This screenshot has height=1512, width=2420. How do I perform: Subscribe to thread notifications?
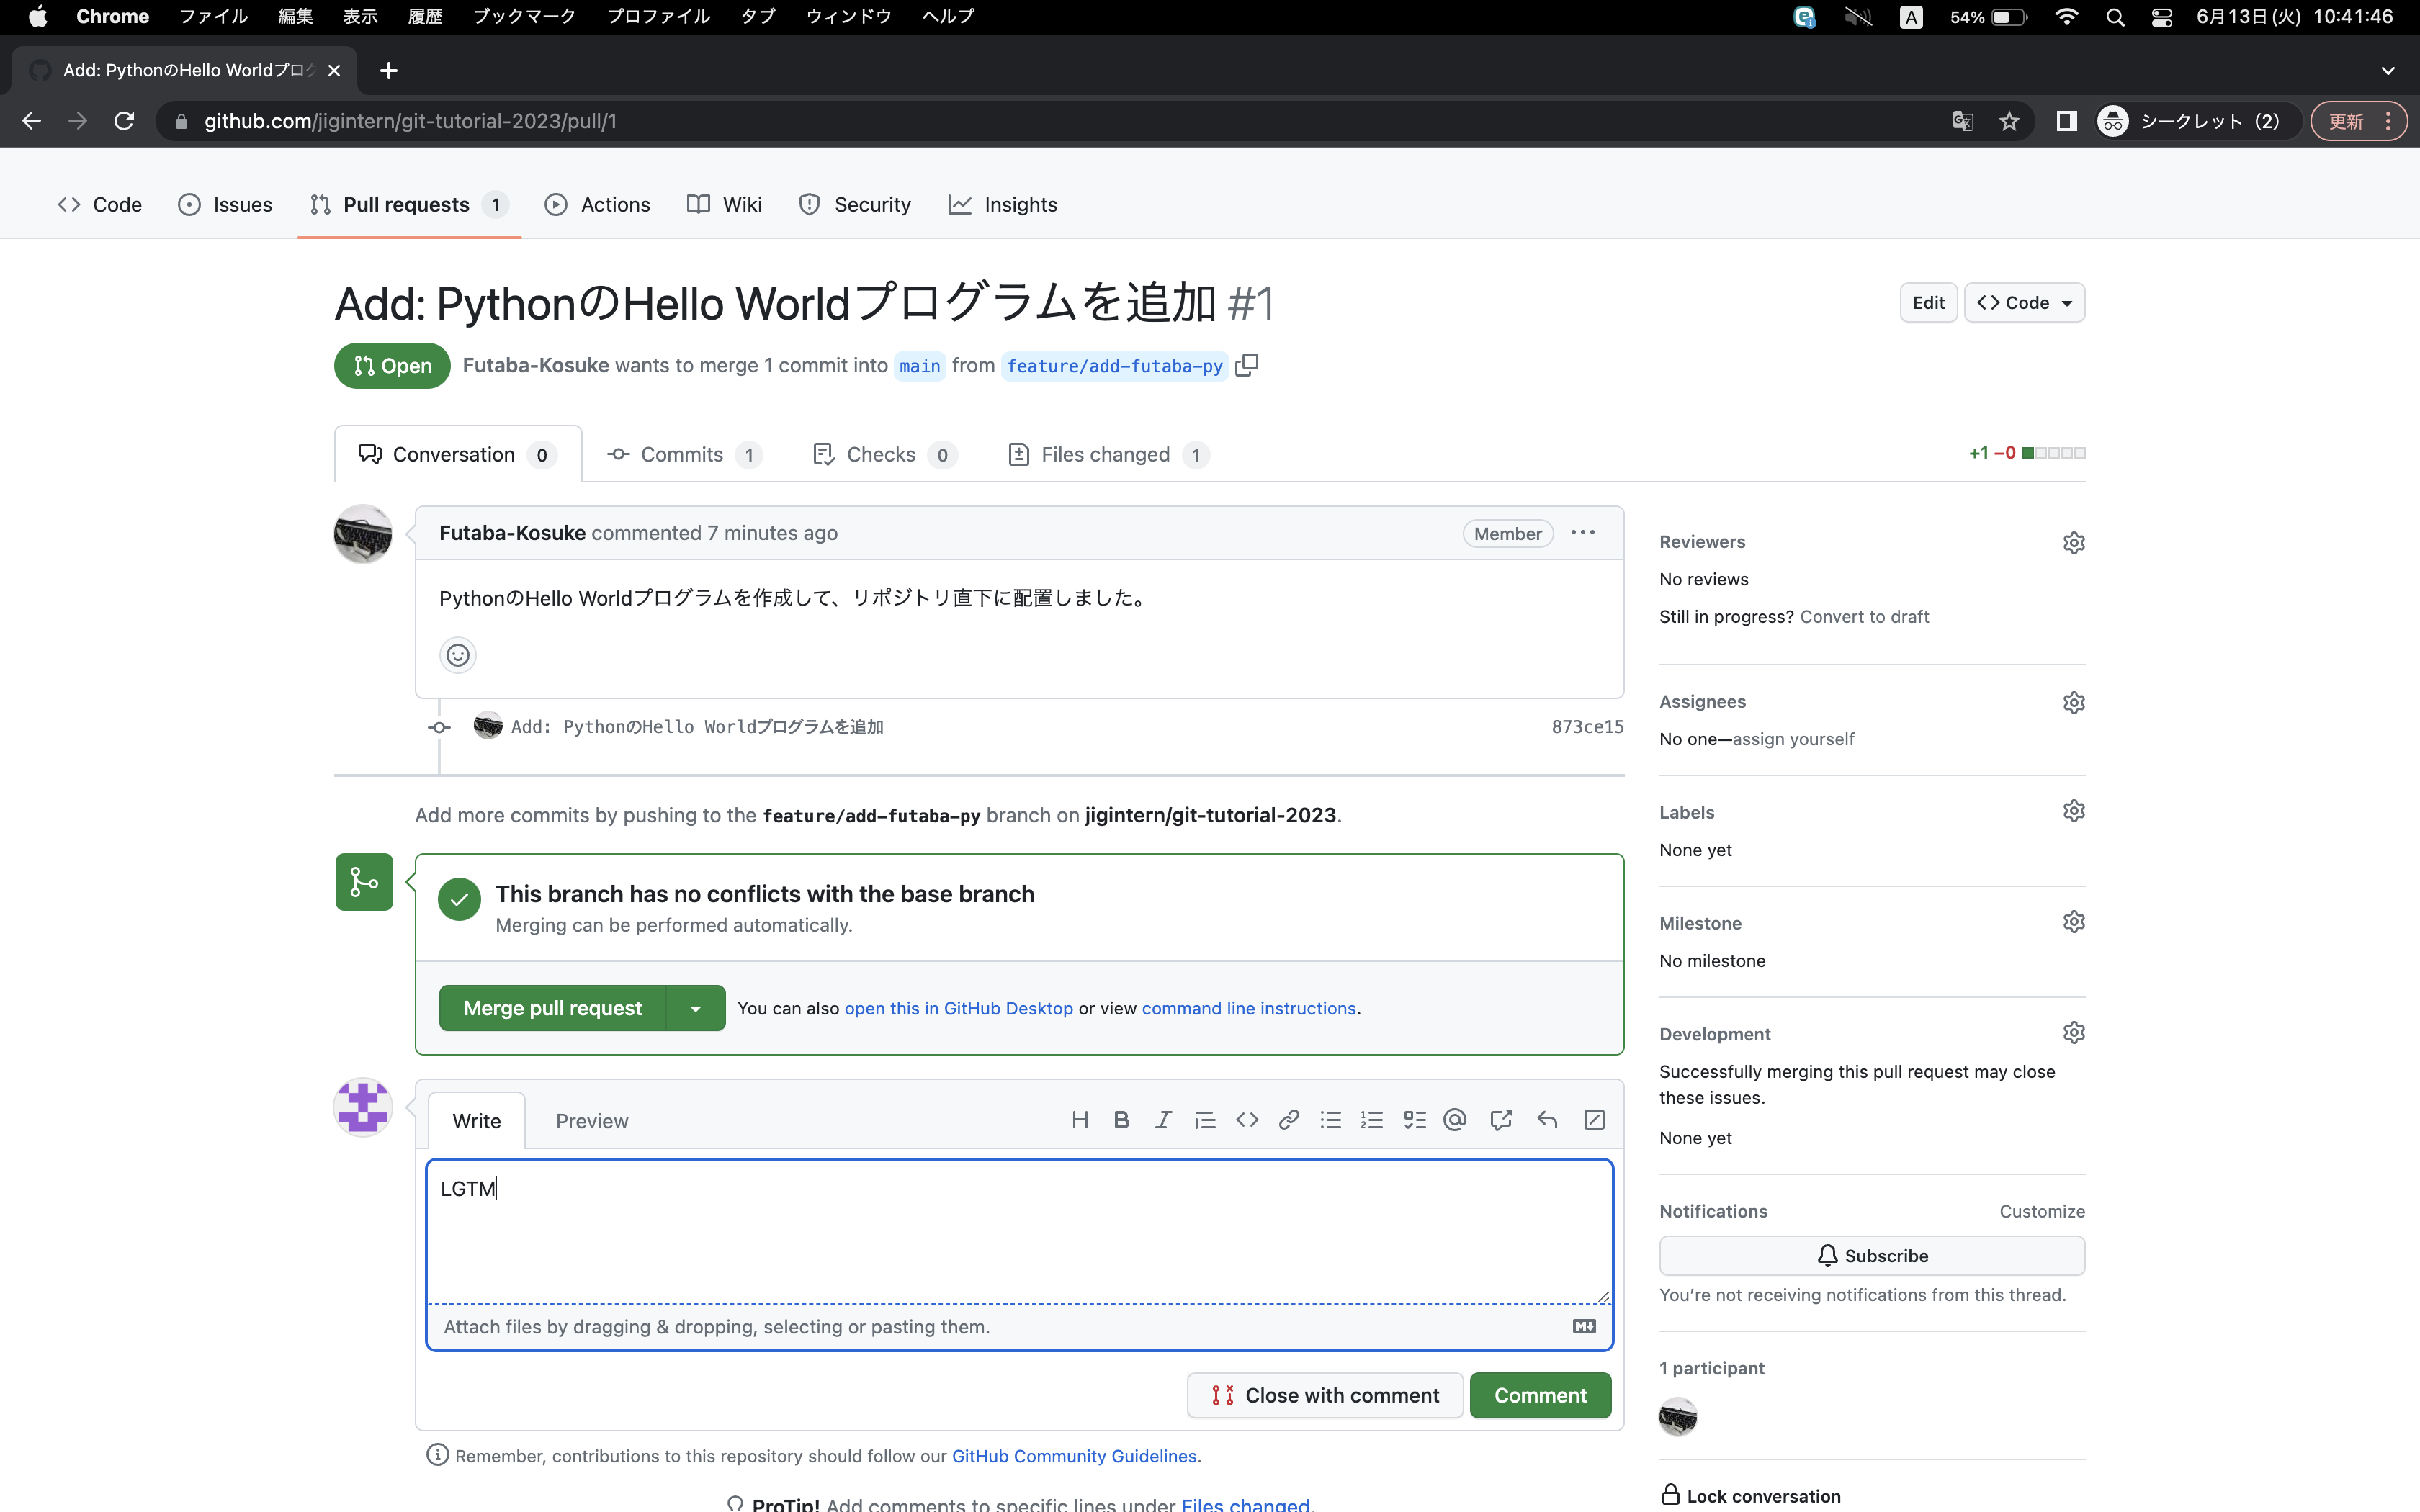[1871, 1256]
